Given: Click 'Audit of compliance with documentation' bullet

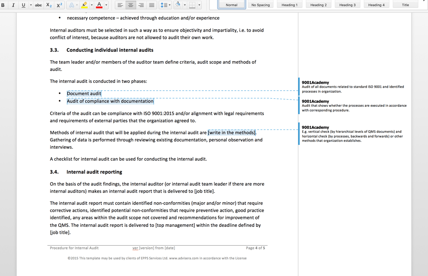Looking at the screenshot, I should tap(110, 101).
